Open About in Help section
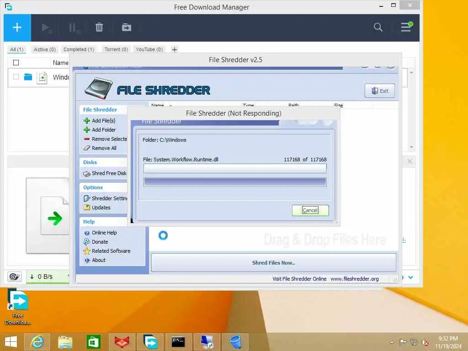 coord(99,260)
